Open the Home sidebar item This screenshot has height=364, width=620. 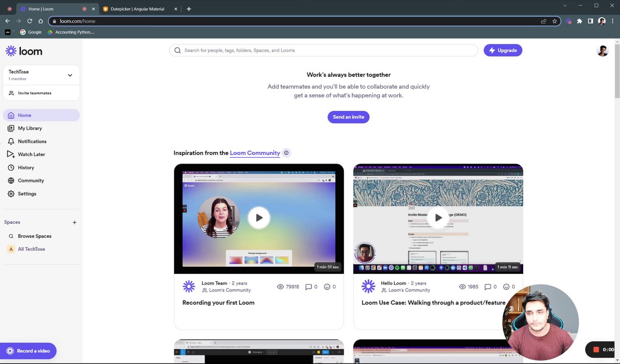(41, 115)
